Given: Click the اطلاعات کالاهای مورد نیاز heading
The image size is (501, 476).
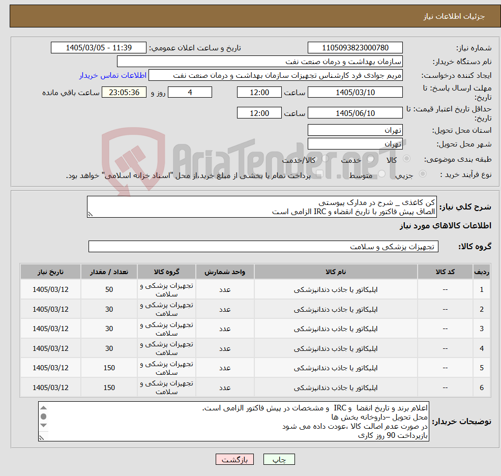Looking at the screenshot, I should [x=446, y=226].
